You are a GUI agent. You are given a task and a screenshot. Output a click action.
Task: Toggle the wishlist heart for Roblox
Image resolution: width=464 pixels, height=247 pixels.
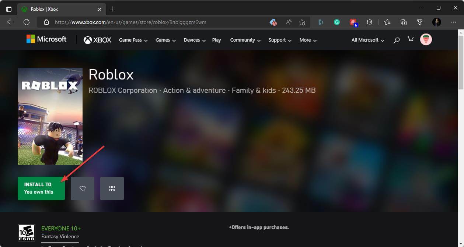coord(82,188)
